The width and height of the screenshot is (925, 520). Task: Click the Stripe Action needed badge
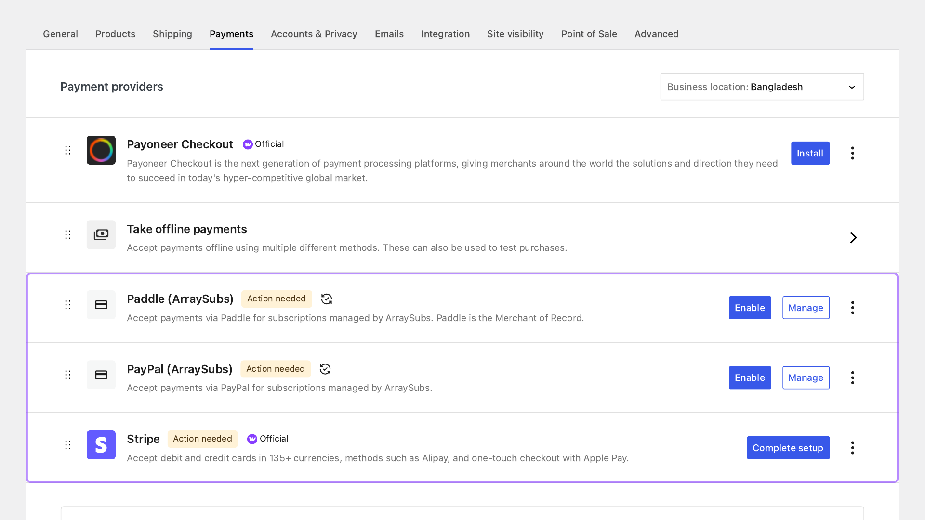tap(202, 439)
